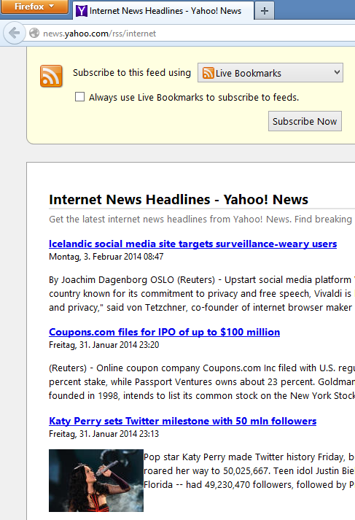355x520 pixels.
Task: Open Icelandic social media site article link
Action: 192,244
